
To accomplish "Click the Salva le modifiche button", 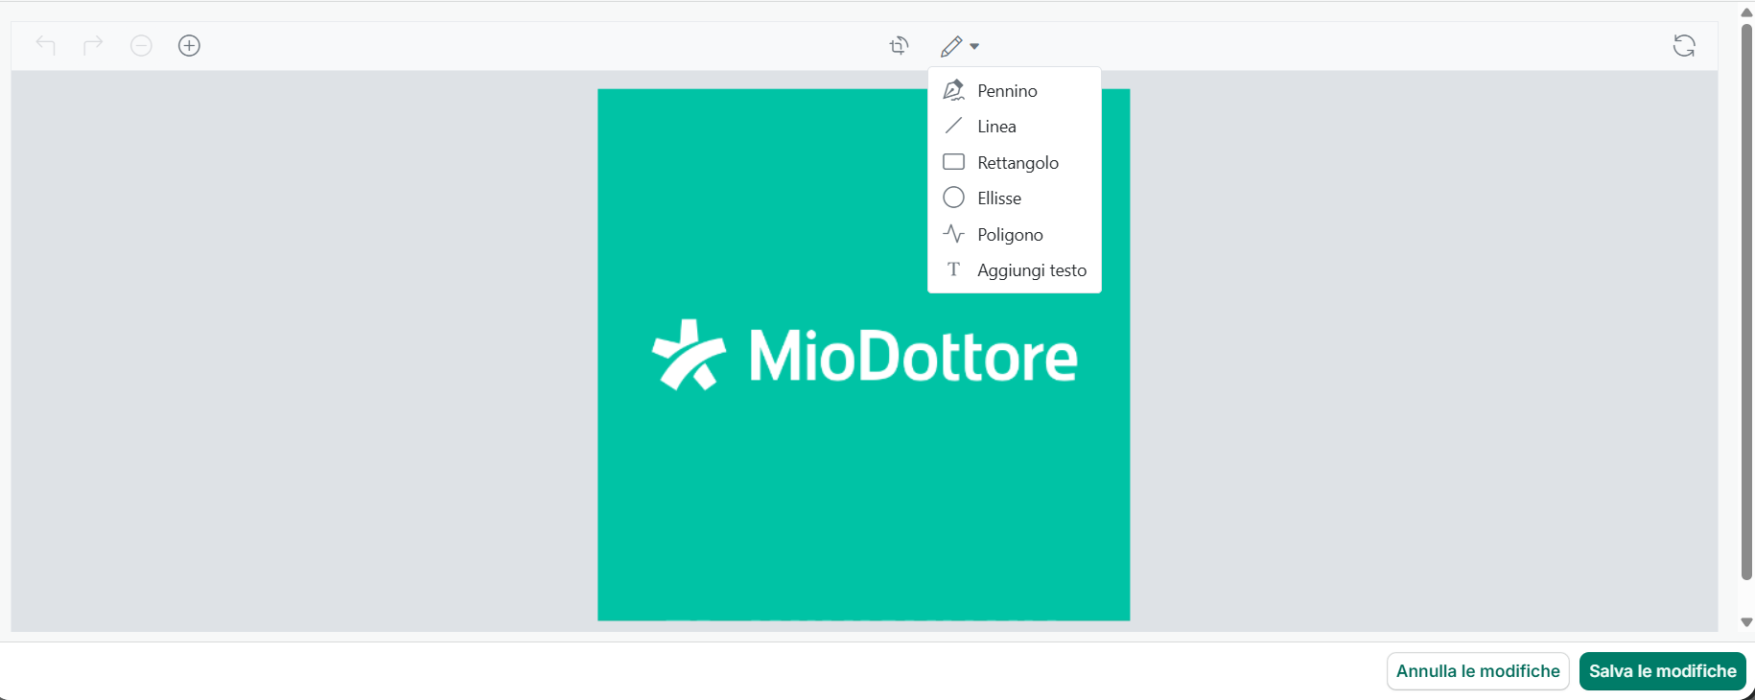I will click(1663, 671).
